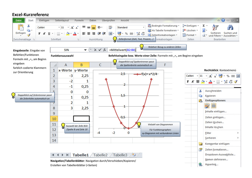The image size is (252, 178).
Task: Click the second paste option icon under Einfügeoptionen
Action: pos(213,106)
